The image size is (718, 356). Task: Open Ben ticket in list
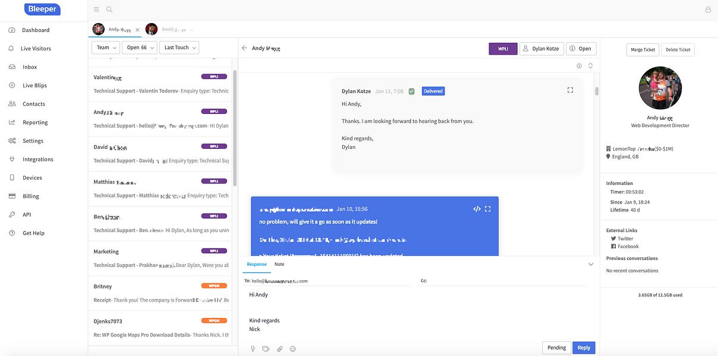160,223
